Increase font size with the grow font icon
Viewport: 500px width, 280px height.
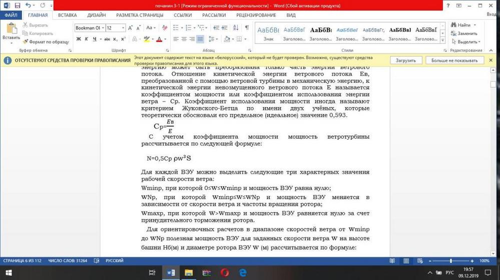click(x=131, y=28)
